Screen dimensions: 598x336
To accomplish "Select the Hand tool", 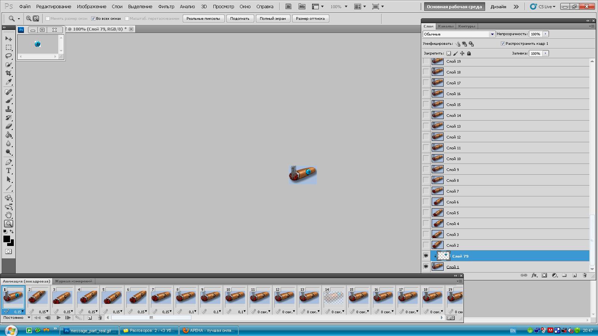I will click(x=9, y=215).
